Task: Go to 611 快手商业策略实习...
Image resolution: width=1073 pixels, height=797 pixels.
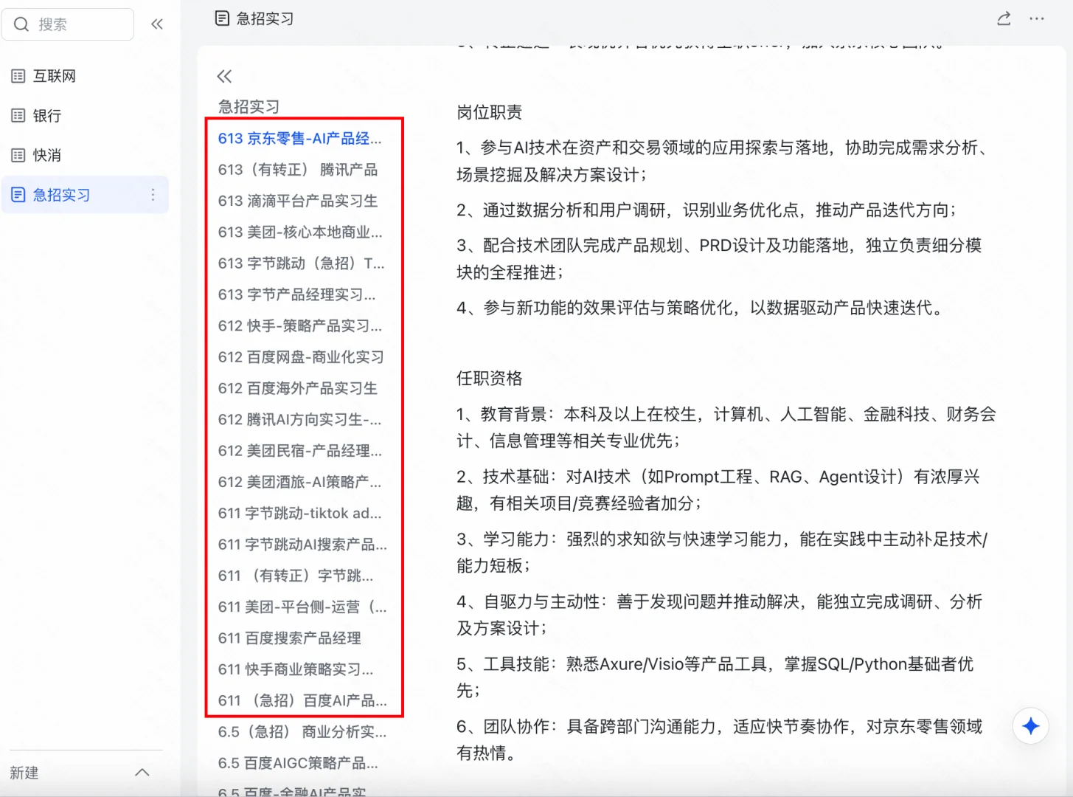Action: click(x=296, y=669)
